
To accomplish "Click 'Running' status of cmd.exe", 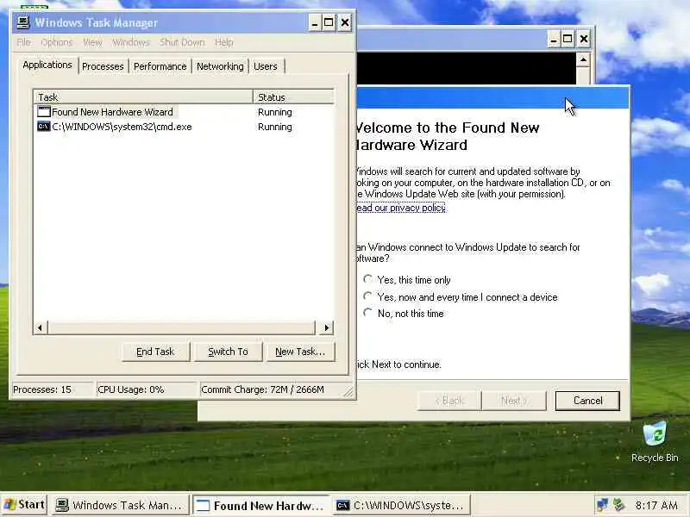I will (x=275, y=127).
